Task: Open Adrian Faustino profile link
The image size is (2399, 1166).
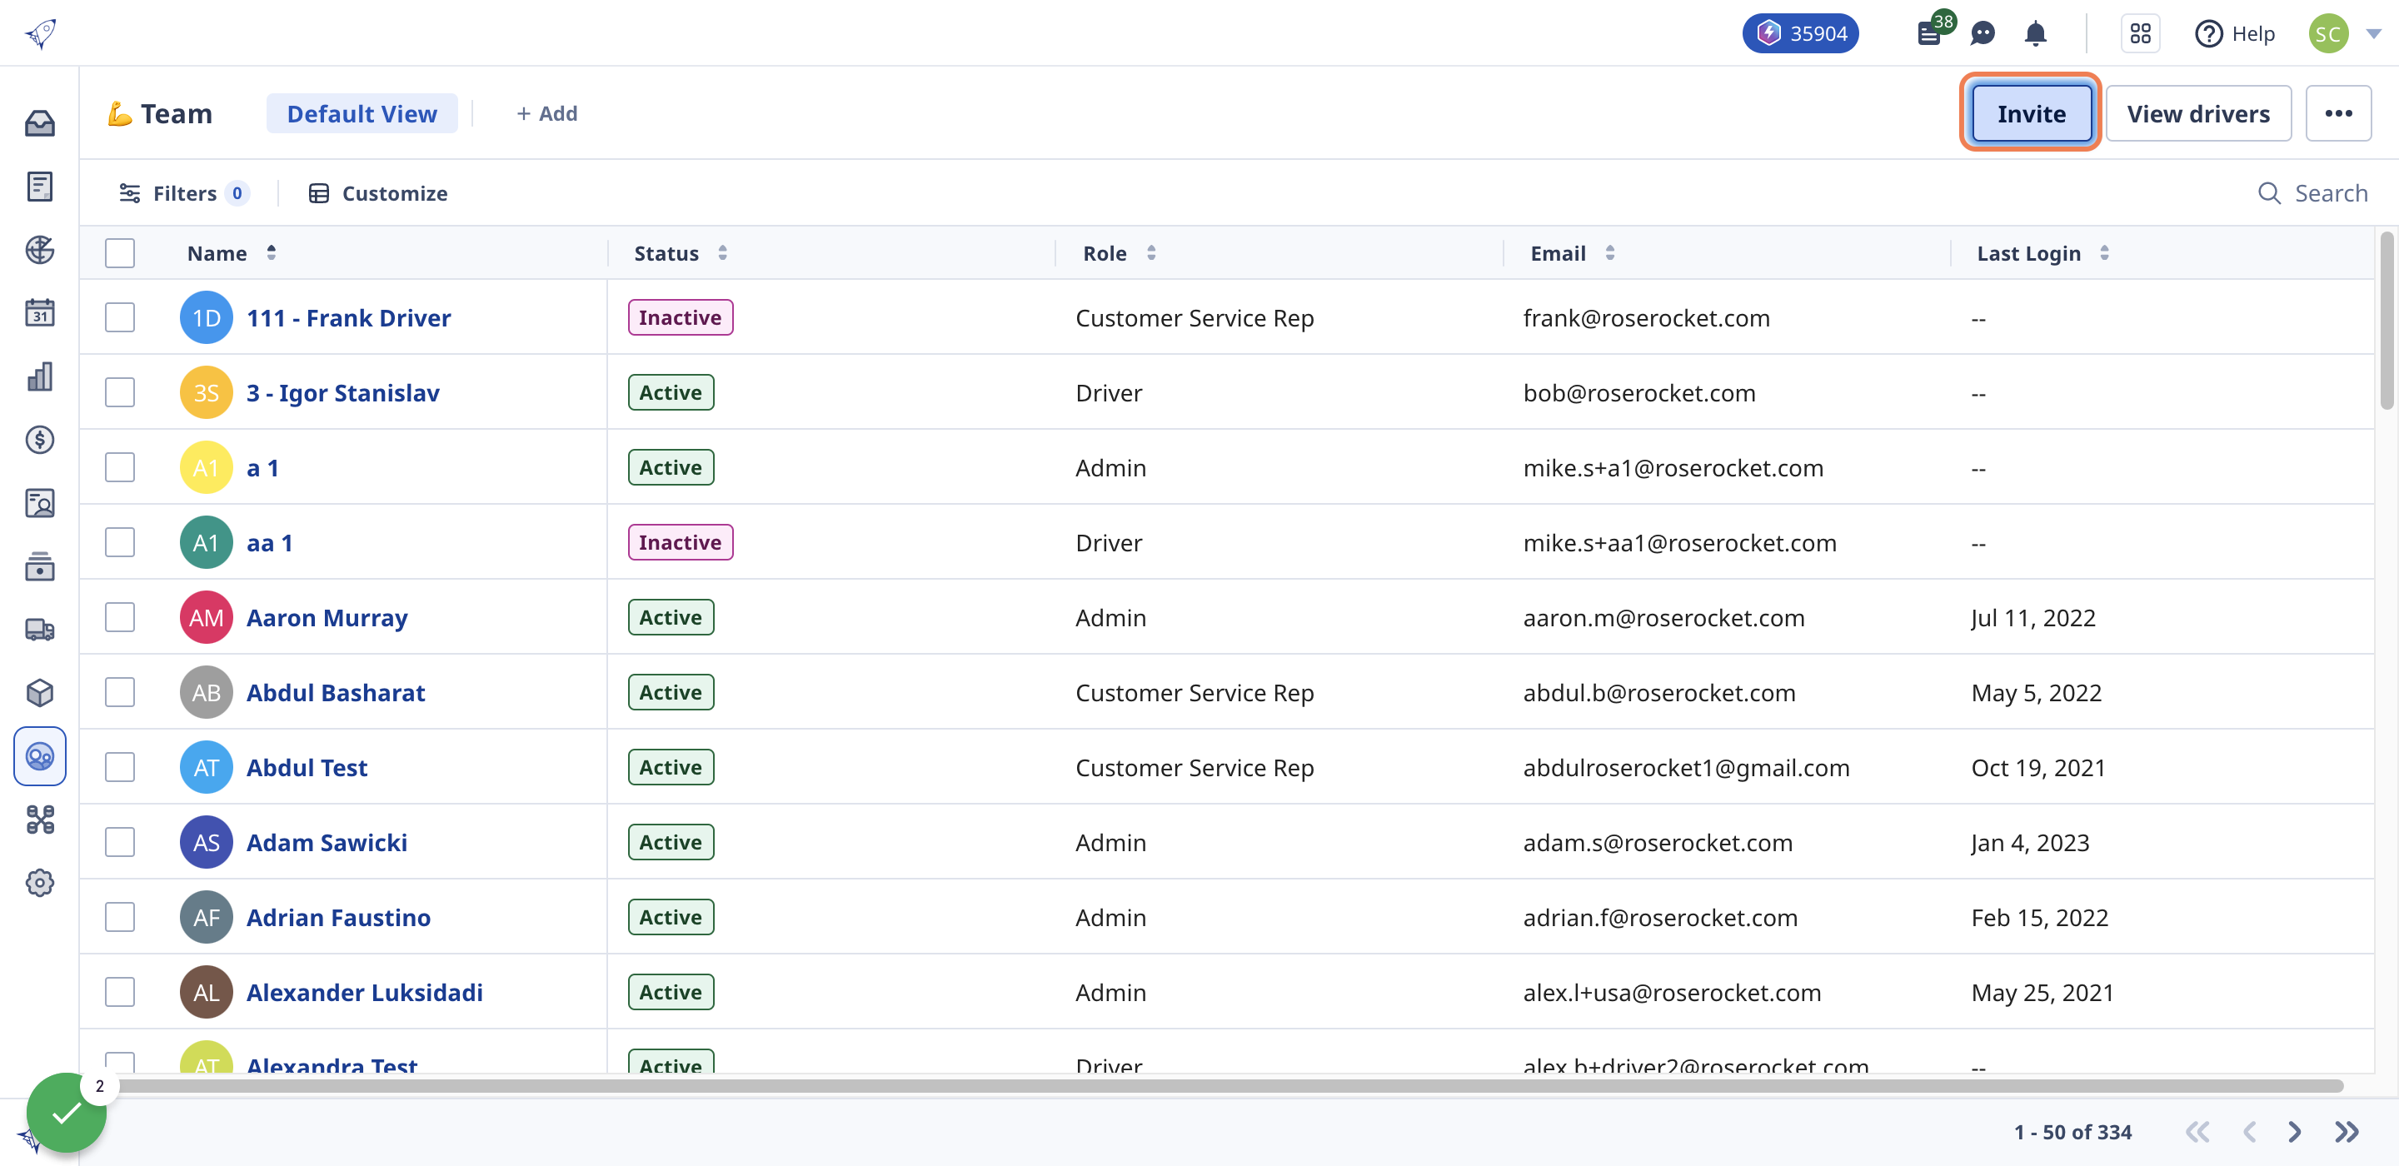Action: coord(338,917)
